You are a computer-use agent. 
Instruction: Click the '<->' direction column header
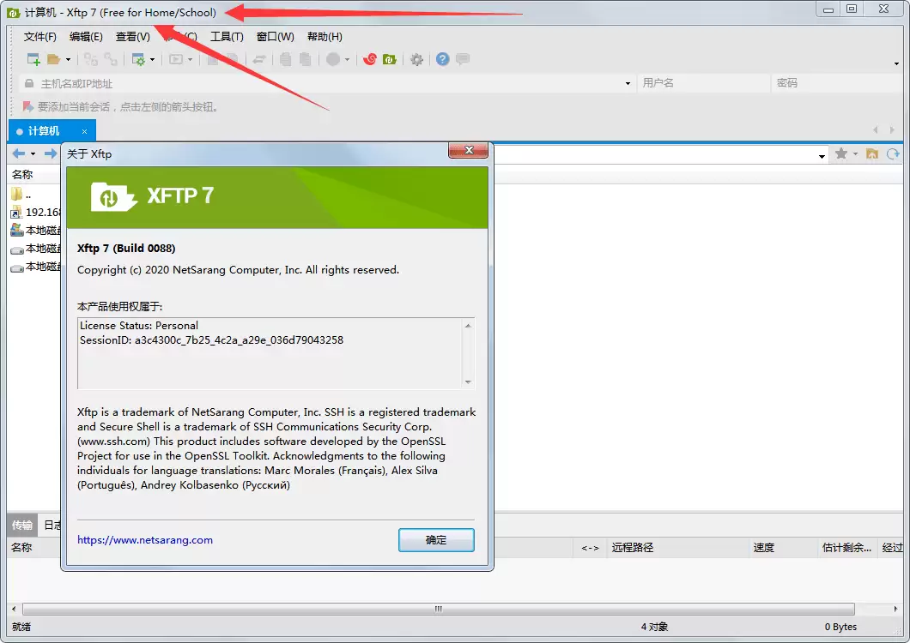[x=590, y=547]
